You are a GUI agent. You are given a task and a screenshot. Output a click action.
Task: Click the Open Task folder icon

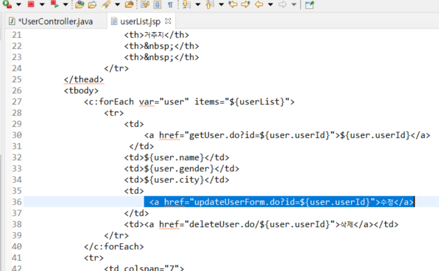(92, 4)
